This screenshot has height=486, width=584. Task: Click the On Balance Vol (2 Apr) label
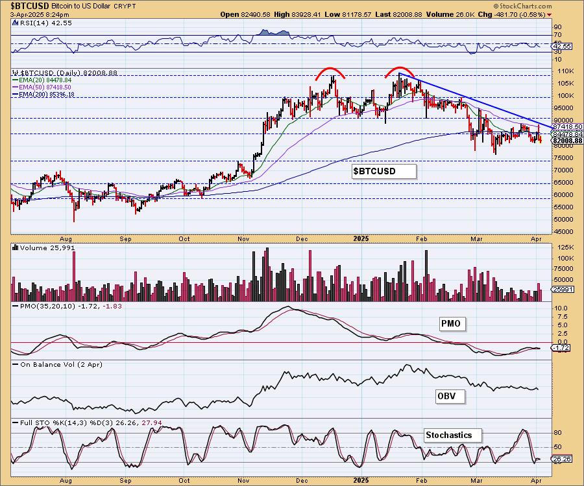coord(61,364)
